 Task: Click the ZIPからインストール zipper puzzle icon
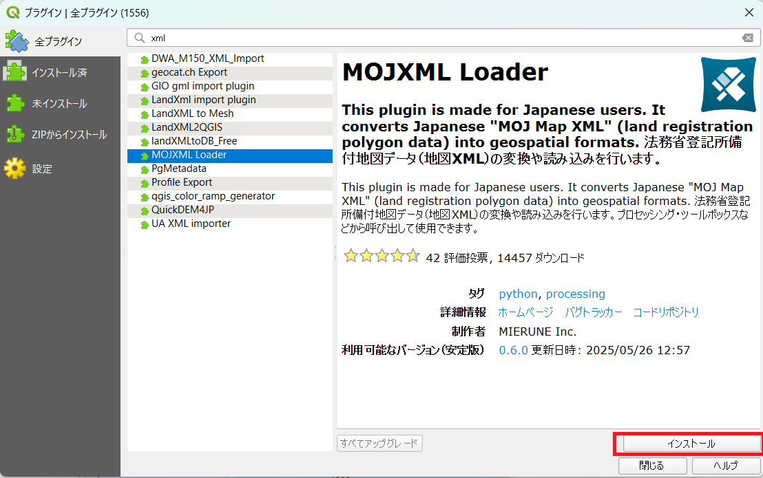click(15, 134)
